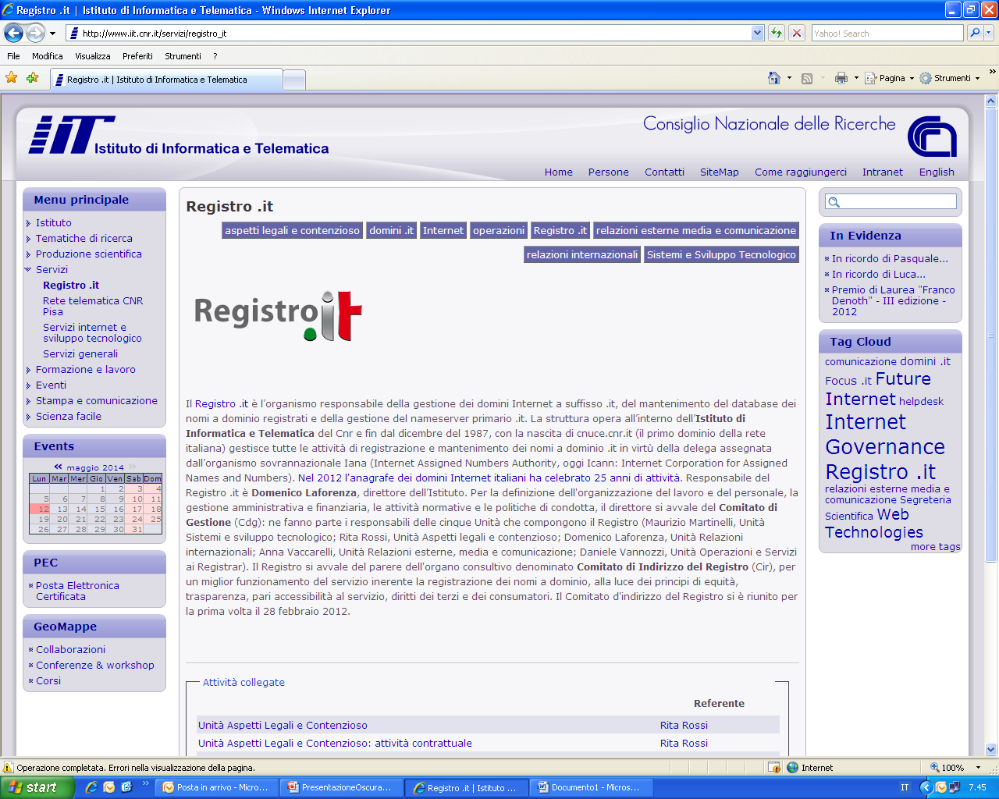Click the page vertical scrollbar thumb

click(991, 336)
